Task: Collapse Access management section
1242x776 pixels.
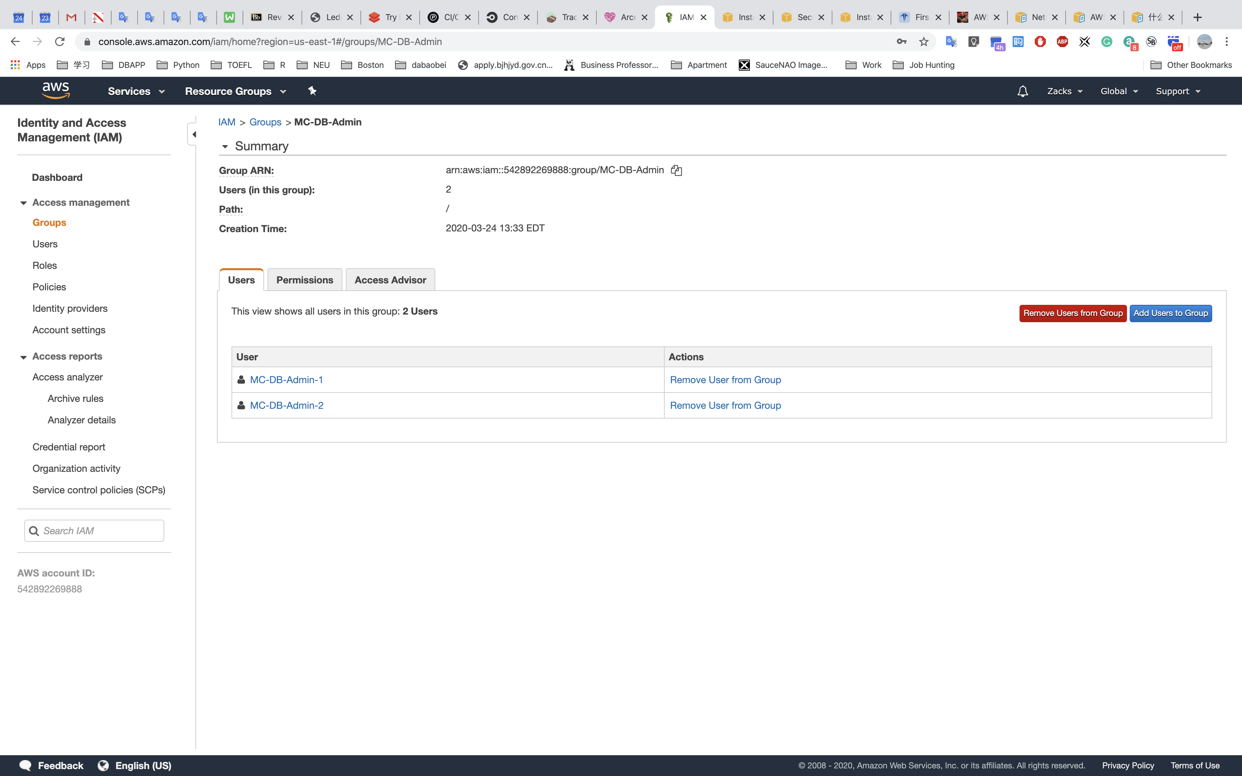Action: coord(24,203)
